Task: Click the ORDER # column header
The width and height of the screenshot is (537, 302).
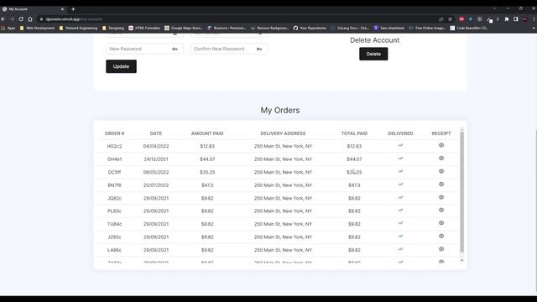Action: tap(114, 133)
